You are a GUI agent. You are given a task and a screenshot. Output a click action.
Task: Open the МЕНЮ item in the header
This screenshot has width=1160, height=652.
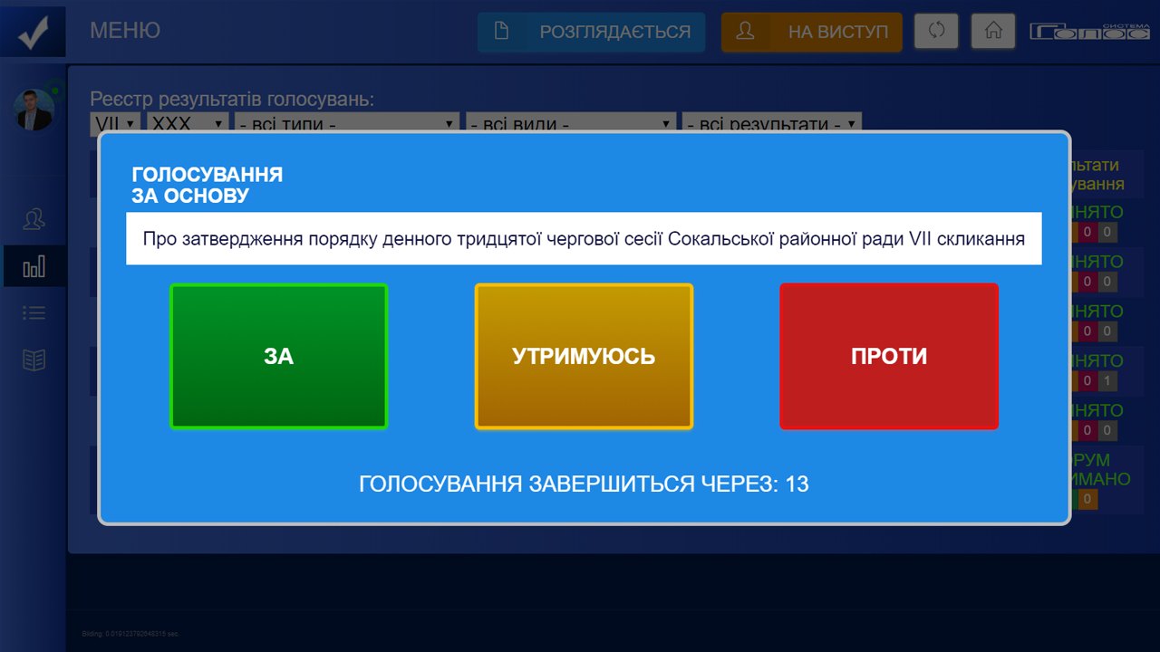coord(125,31)
